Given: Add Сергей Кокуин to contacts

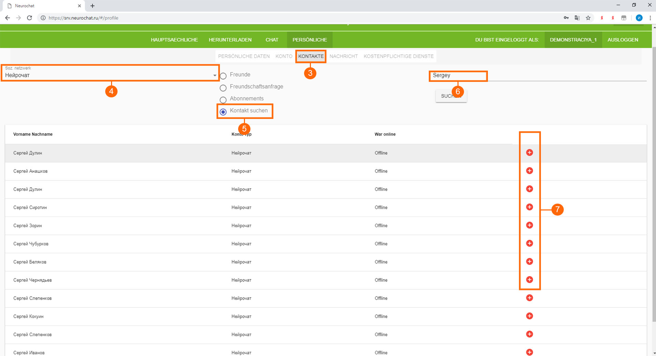Looking at the screenshot, I should coord(529,316).
